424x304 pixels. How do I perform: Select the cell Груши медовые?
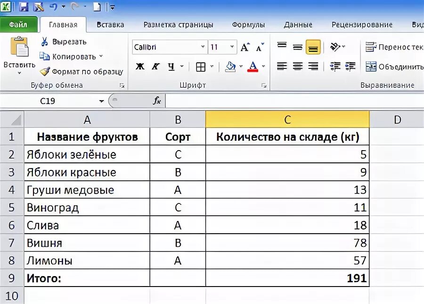tap(87, 190)
